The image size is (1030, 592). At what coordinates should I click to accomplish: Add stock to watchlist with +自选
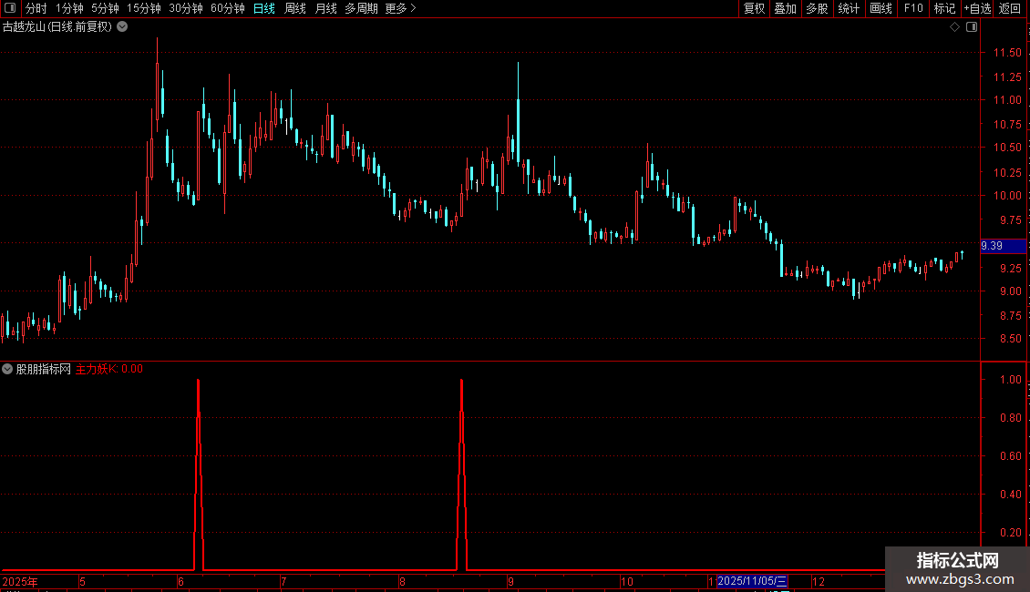coord(977,8)
